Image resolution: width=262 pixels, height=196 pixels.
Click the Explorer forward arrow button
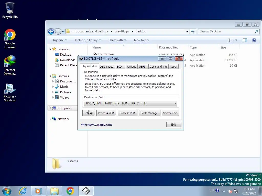[x=58, y=31]
